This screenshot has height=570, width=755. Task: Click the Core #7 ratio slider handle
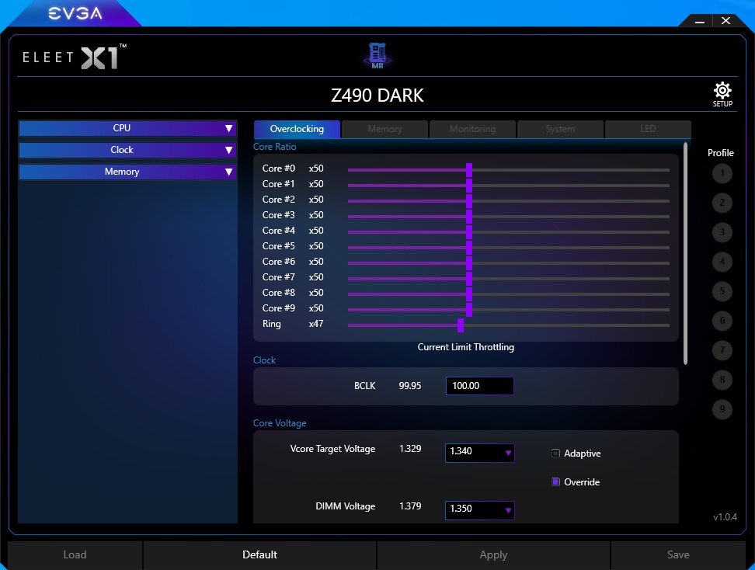tap(469, 278)
